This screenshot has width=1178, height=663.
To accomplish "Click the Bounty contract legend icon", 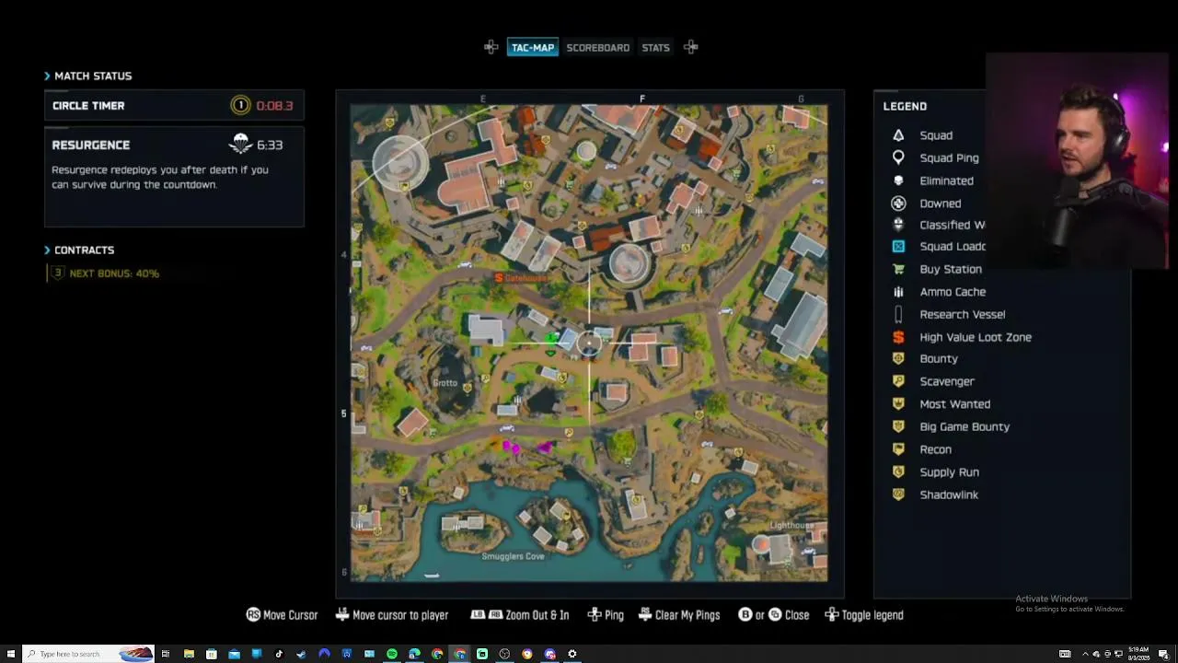I will point(898,358).
